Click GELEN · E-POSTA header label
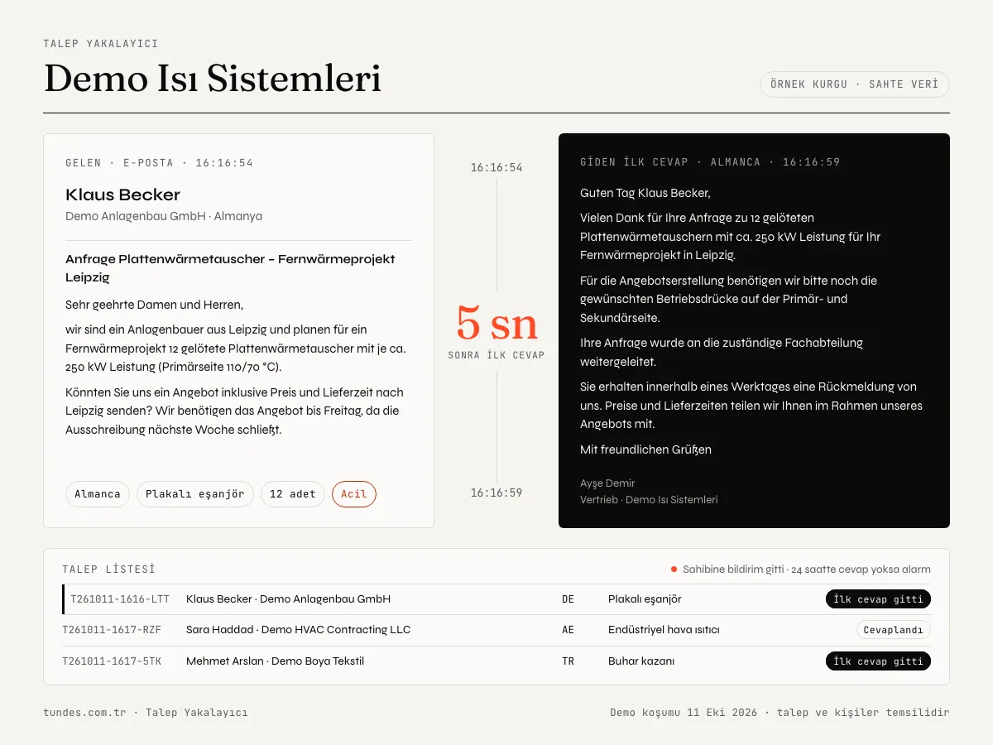 coord(160,163)
